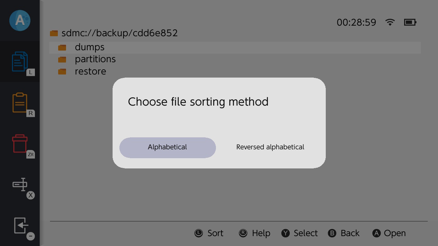Screen dimensions: 438x246
Task: Choose Reversed alphabetical sorting option
Action: click(270, 148)
